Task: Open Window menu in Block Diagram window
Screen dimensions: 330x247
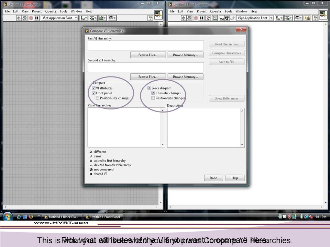Action: tap(241, 11)
